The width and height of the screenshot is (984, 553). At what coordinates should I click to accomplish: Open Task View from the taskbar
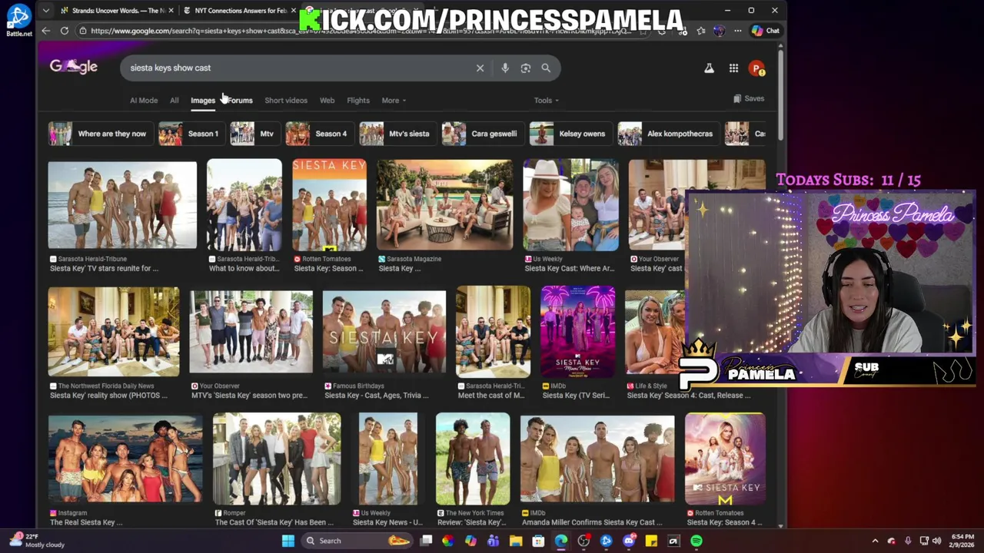coord(426,541)
